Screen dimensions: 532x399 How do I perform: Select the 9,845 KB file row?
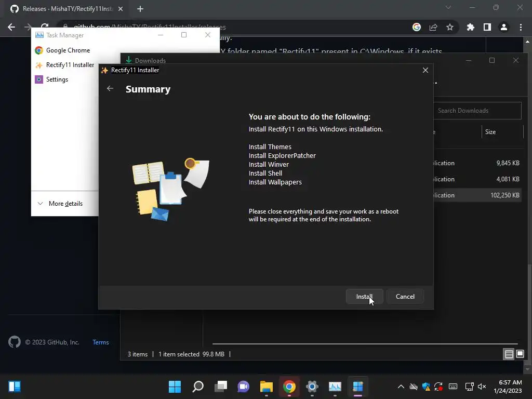(477, 163)
